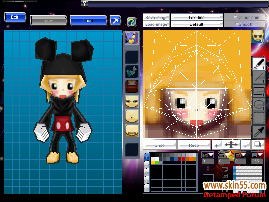Pick the Eyedropper color picker tool
This screenshot has height=202, width=269.
(259, 132)
